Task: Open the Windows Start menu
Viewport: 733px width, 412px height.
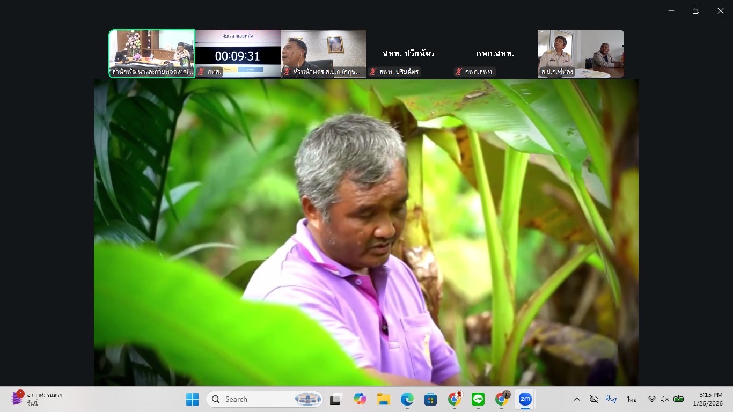Action: [x=192, y=399]
